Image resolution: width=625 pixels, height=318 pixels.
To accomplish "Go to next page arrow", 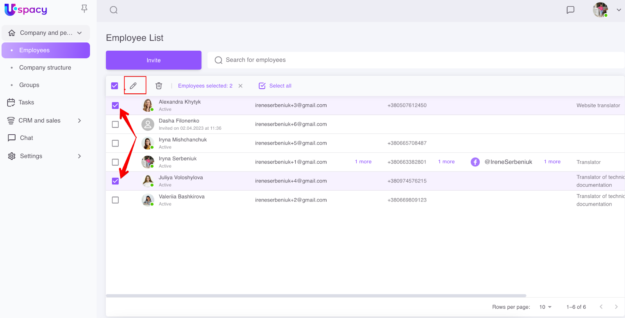I will point(616,307).
